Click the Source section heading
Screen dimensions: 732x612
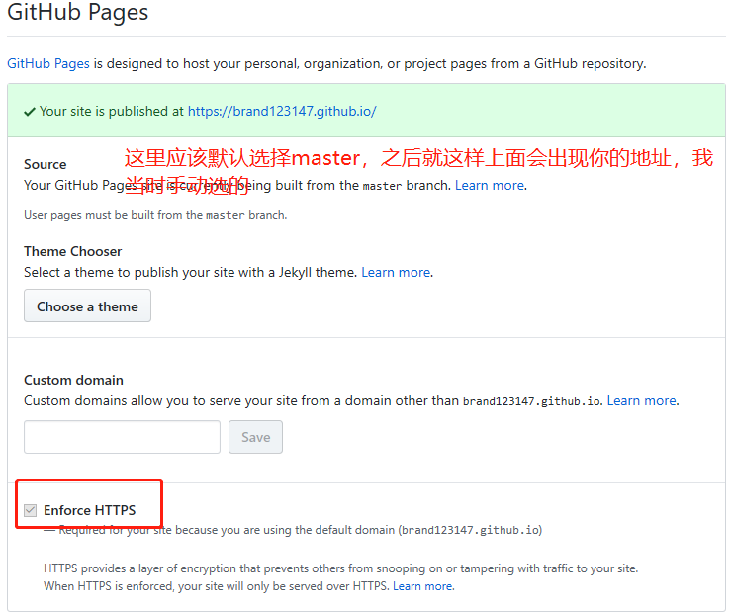[x=46, y=164]
